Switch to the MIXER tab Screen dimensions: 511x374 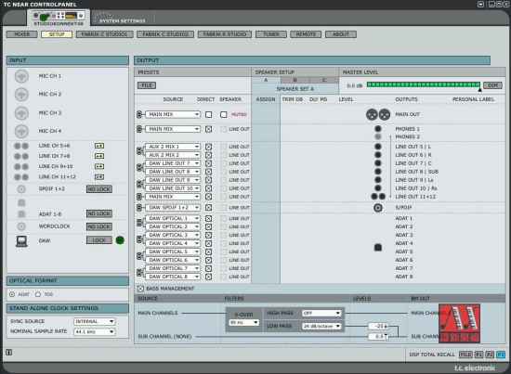22,34
